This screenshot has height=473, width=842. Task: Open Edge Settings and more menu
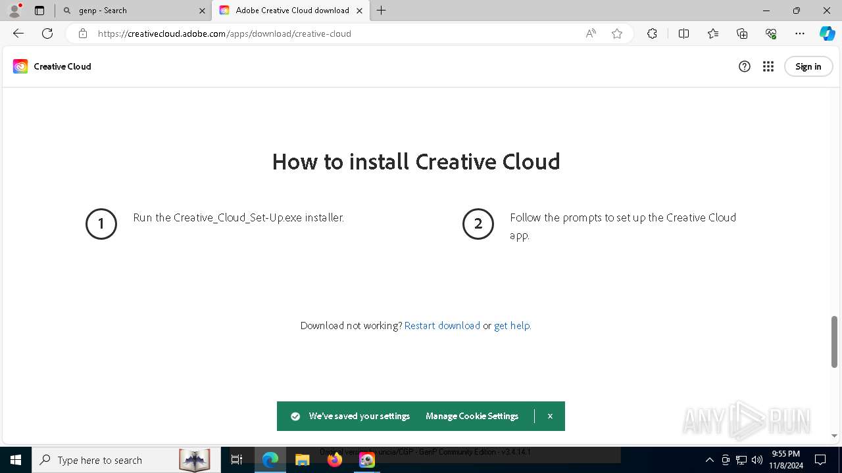(x=800, y=34)
